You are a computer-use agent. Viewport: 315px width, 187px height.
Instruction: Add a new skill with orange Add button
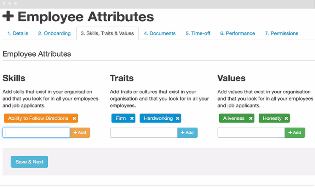[x=80, y=133]
